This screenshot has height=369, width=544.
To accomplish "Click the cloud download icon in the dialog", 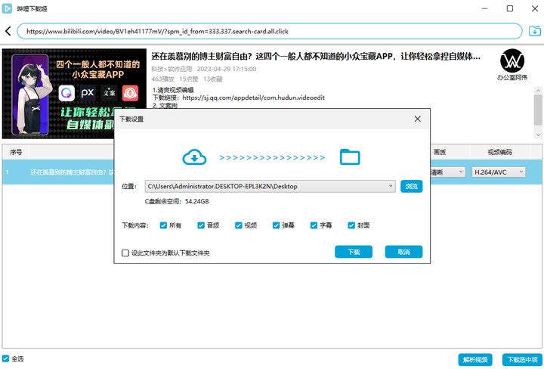I will [194, 157].
